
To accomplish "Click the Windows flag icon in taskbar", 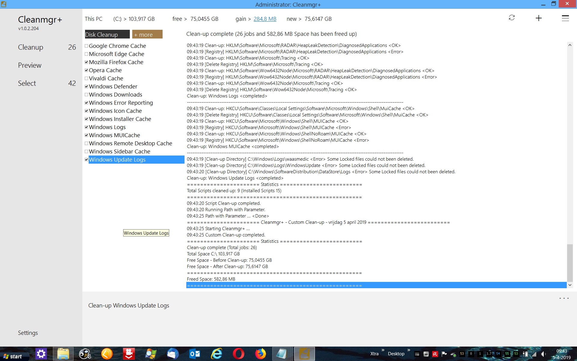I will tap(151, 354).
